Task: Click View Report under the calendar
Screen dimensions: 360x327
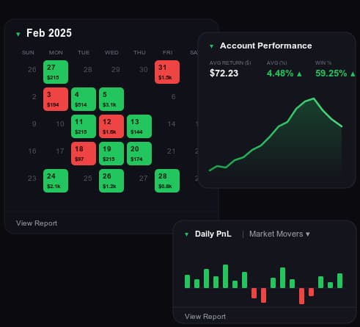Action: pos(37,223)
